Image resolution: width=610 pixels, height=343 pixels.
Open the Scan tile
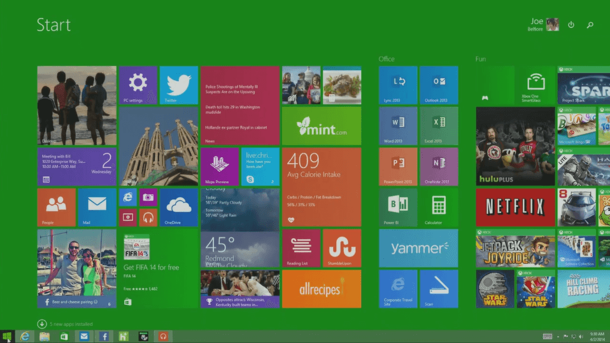439,289
